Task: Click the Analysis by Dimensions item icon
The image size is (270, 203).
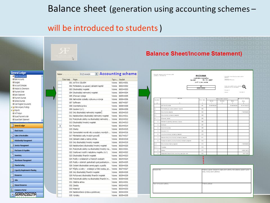Action: [x=13, y=89]
